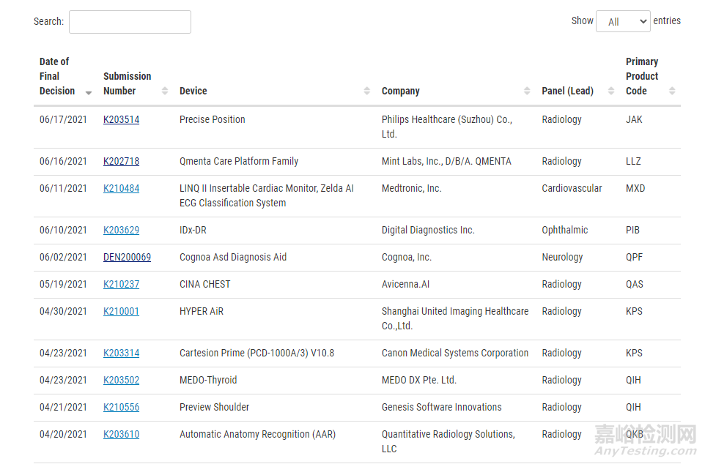Click the K210237 CINA CHEST link

click(x=121, y=285)
